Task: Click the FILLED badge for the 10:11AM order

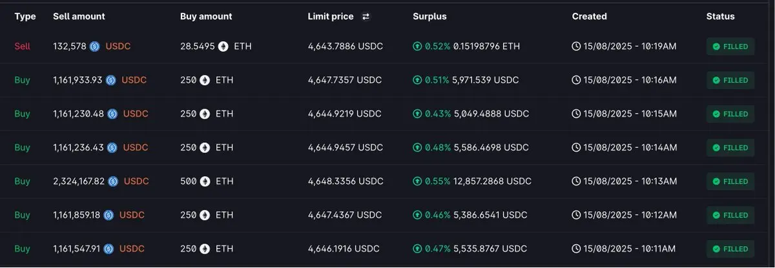Action: pyautogui.click(x=730, y=249)
